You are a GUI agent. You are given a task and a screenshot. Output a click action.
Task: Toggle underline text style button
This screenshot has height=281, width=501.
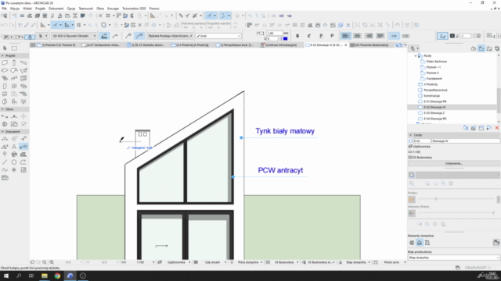[321, 36]
